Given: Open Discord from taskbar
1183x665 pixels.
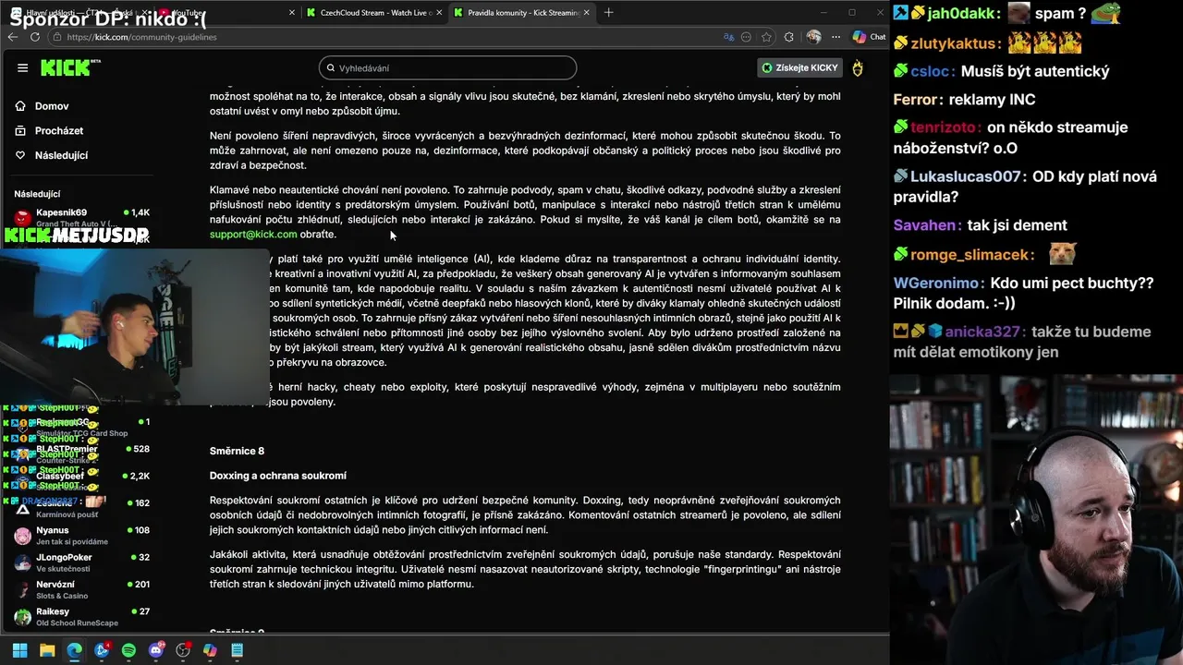Looking at the screenshot, I should click(156, 650).
